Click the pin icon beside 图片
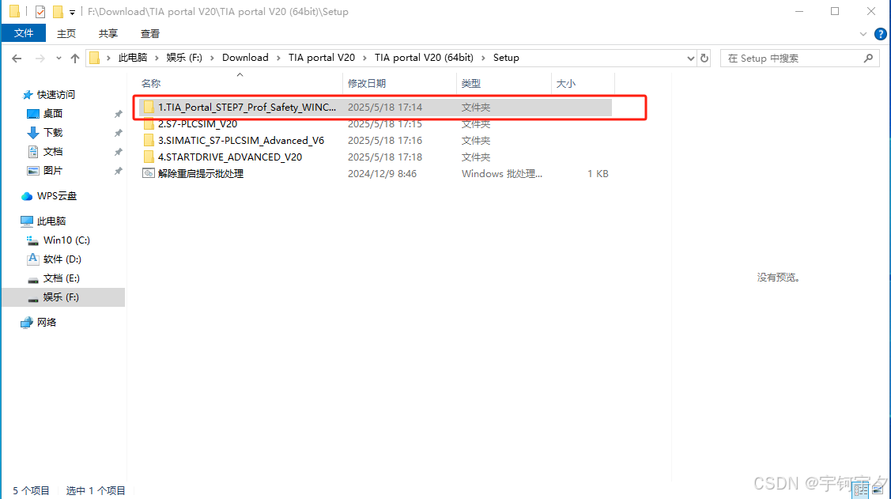The width and height of the screenshot is (891, 499). (x=119, y=171)
